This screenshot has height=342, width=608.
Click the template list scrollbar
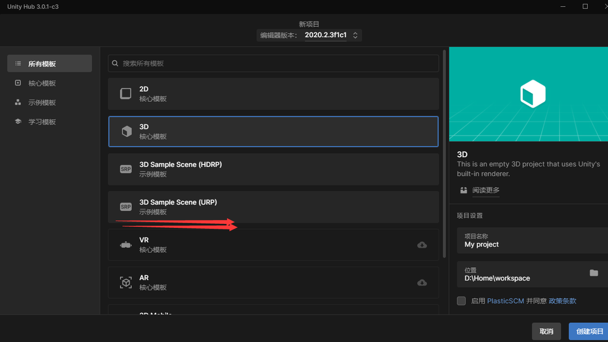tap(444, 154)
